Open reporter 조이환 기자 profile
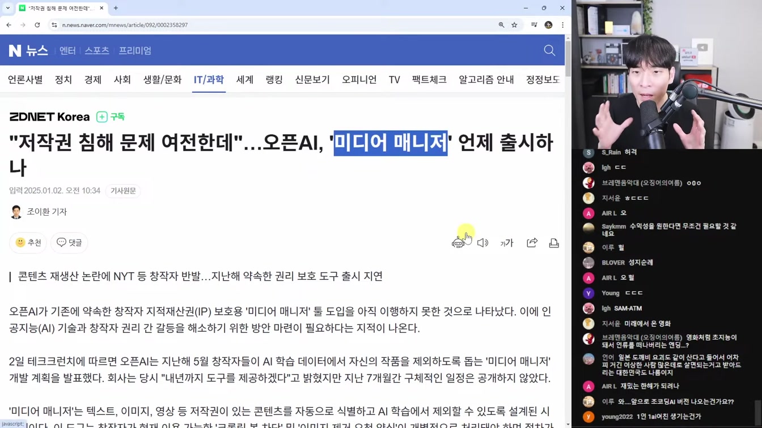 point(47,212)
